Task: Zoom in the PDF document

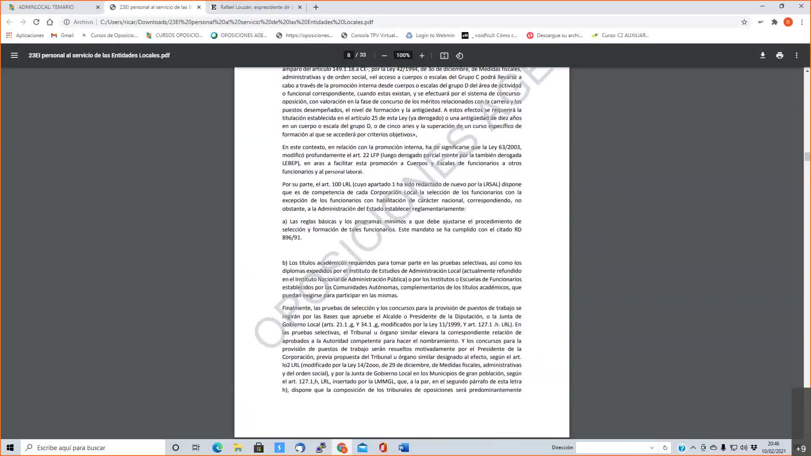Action: pyautogui.click(x=422, y=55)
